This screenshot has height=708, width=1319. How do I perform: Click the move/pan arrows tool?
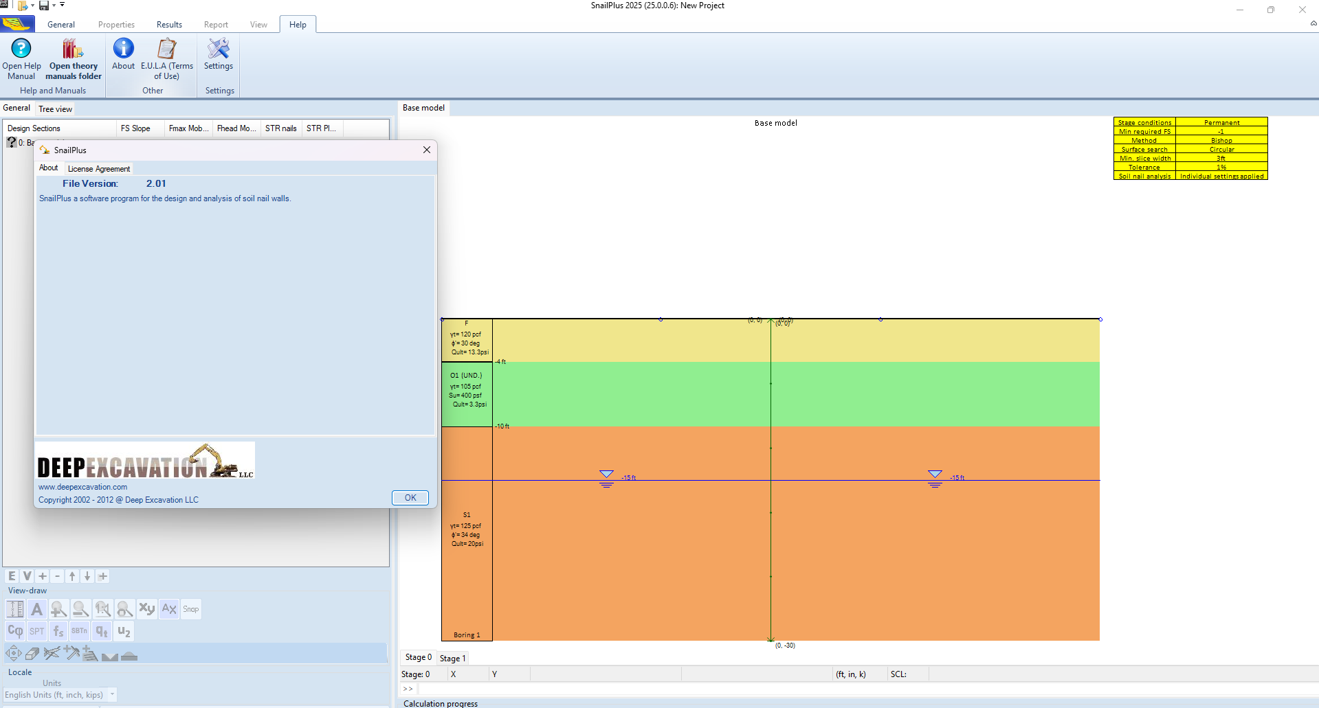pos(14,654)
